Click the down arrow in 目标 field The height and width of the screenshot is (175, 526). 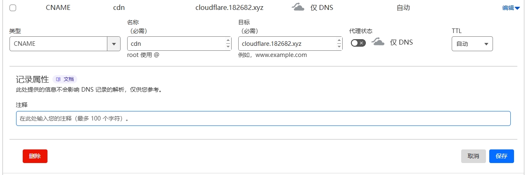point(339,47)
